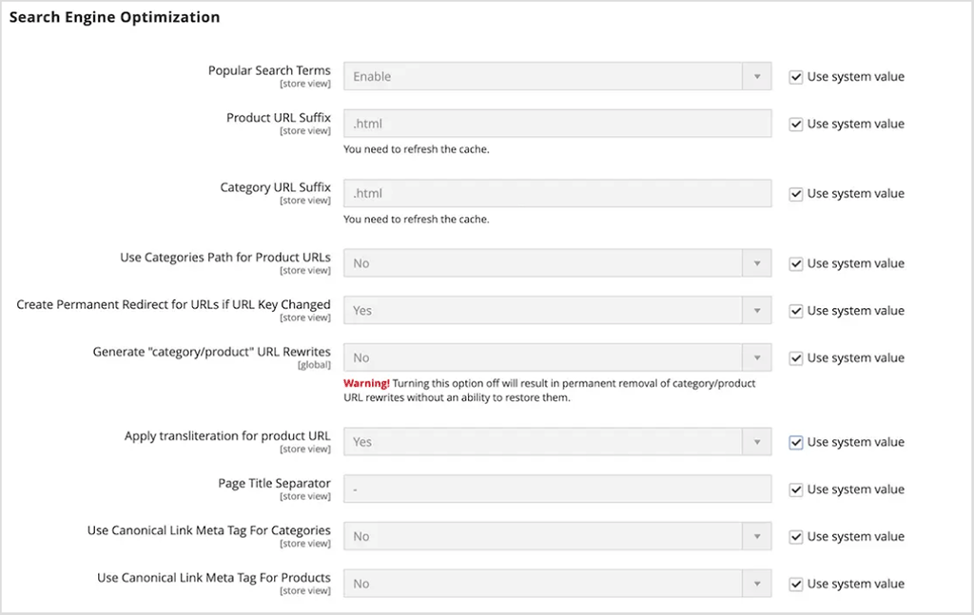Click the red Warning! text
The width and height of the screenshot is (974, 615).
click(x=366, y=383)
